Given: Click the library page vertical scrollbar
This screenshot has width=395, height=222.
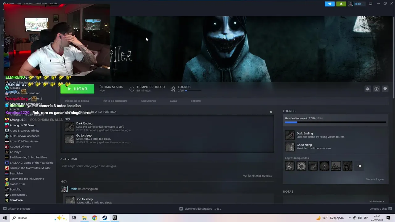Looking at the screenshot, I should tap(393, 57).
